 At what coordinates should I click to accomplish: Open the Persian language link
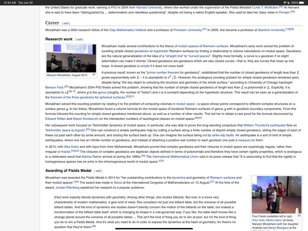point(284,12)
